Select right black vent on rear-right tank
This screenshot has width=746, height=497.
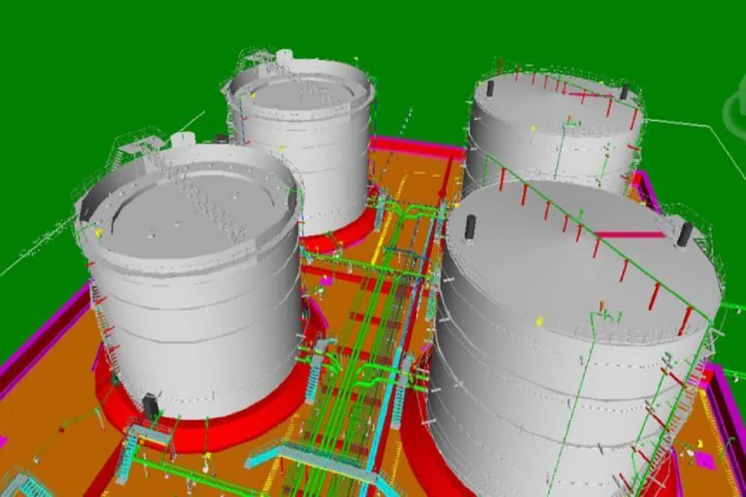[624, 91]
